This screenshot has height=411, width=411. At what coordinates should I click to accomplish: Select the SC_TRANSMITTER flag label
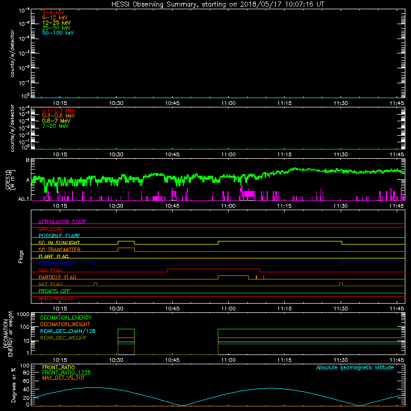click(x=59, y=250)
